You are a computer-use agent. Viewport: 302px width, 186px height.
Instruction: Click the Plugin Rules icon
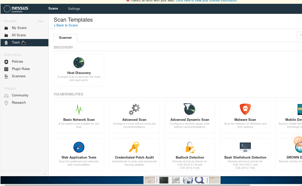click(6, 69)
